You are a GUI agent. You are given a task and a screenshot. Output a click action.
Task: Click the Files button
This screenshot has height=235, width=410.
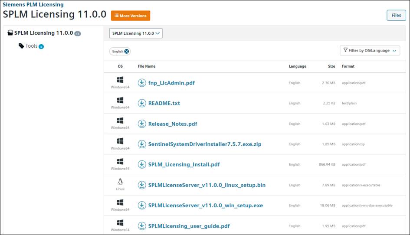(x=396, y=15)
